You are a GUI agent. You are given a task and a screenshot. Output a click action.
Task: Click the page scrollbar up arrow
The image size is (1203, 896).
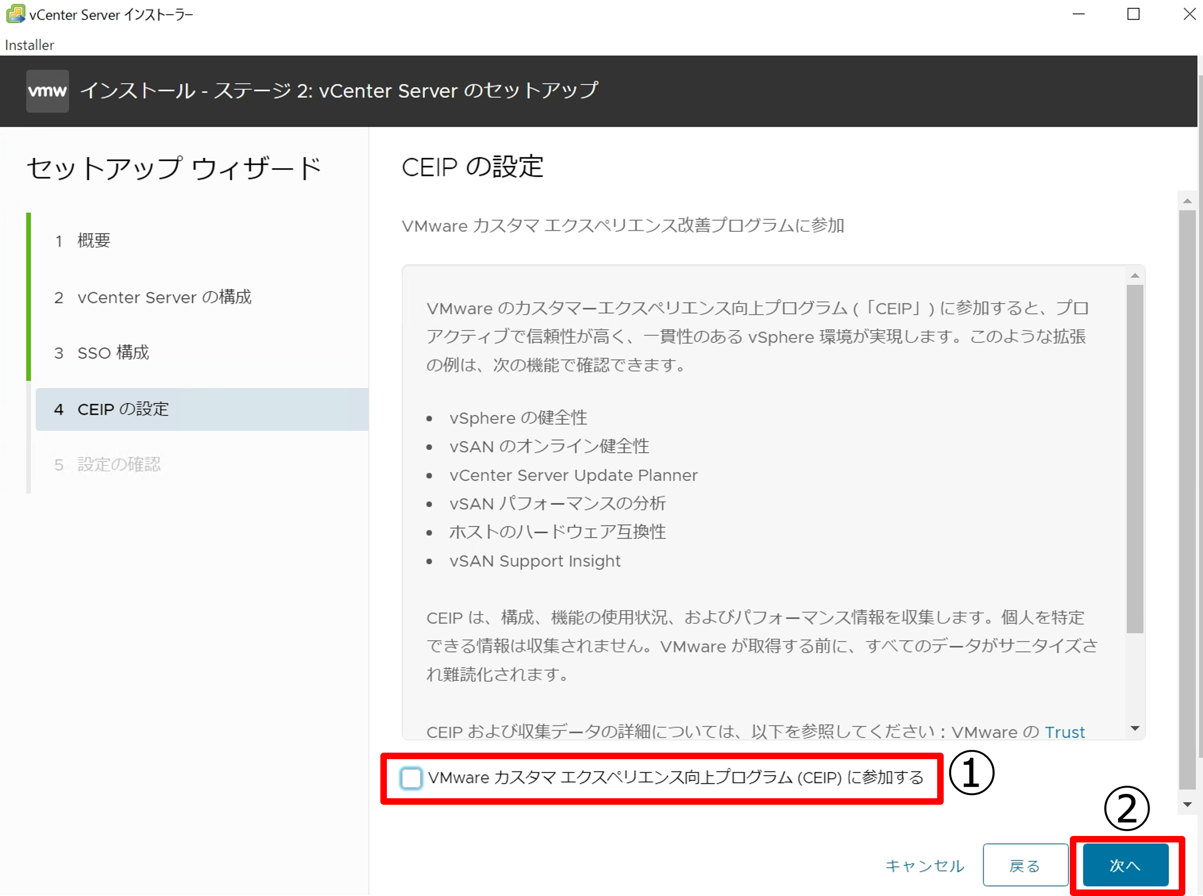1187,201
